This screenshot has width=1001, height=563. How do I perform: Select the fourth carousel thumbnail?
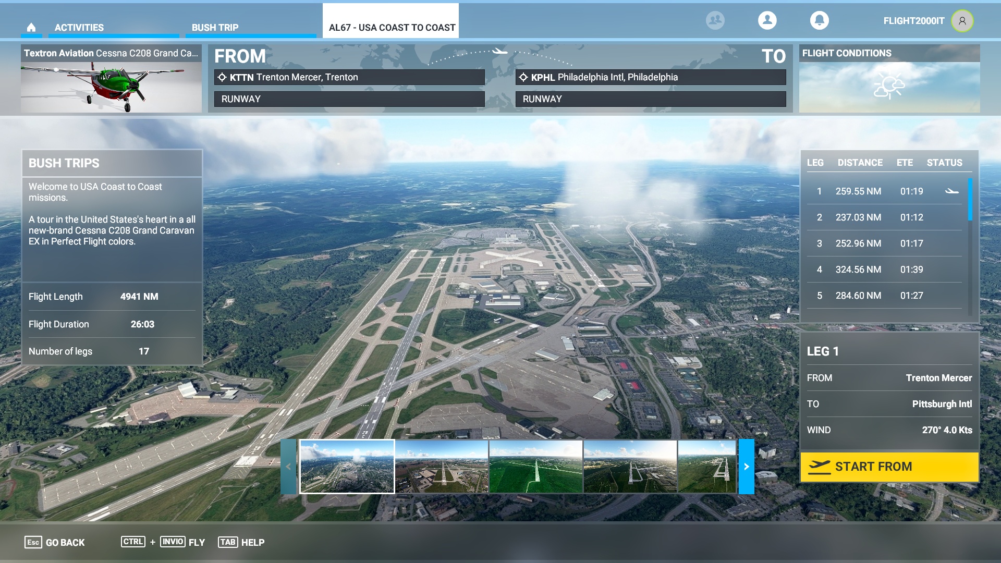pyautogui.click(x=630, y=467)
